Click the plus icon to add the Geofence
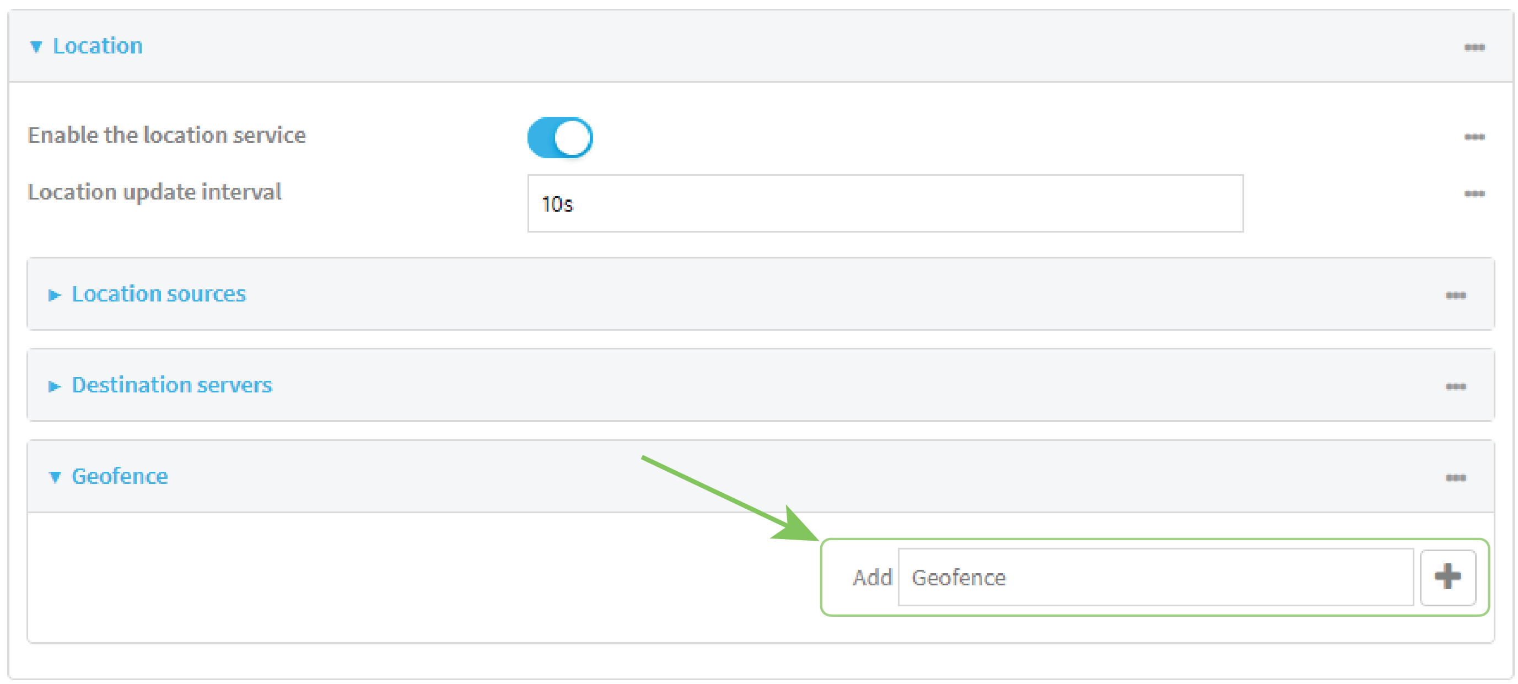 point(1448,578)
